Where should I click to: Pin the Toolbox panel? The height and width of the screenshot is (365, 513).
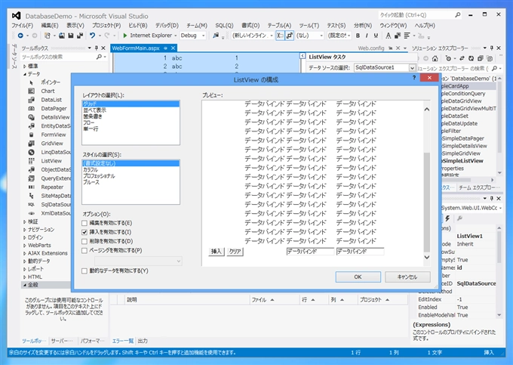97,48
